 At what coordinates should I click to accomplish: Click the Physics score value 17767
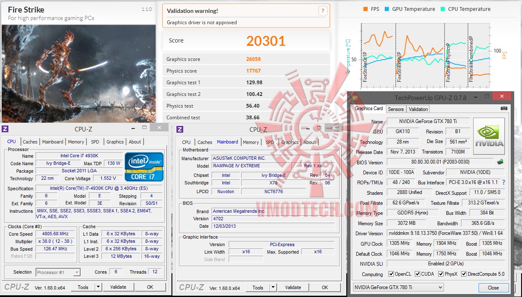[254, 71]
